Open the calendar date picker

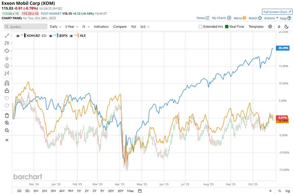139,191
